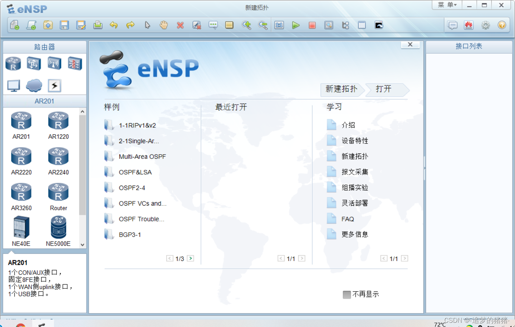Open the 设备特性 learning document
The width and height of the screenshot is (515, 327).
click(347, 141)
